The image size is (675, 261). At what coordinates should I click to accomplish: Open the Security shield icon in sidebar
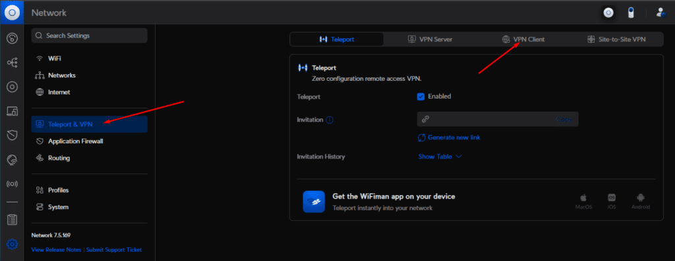click(x=12, y=135)
